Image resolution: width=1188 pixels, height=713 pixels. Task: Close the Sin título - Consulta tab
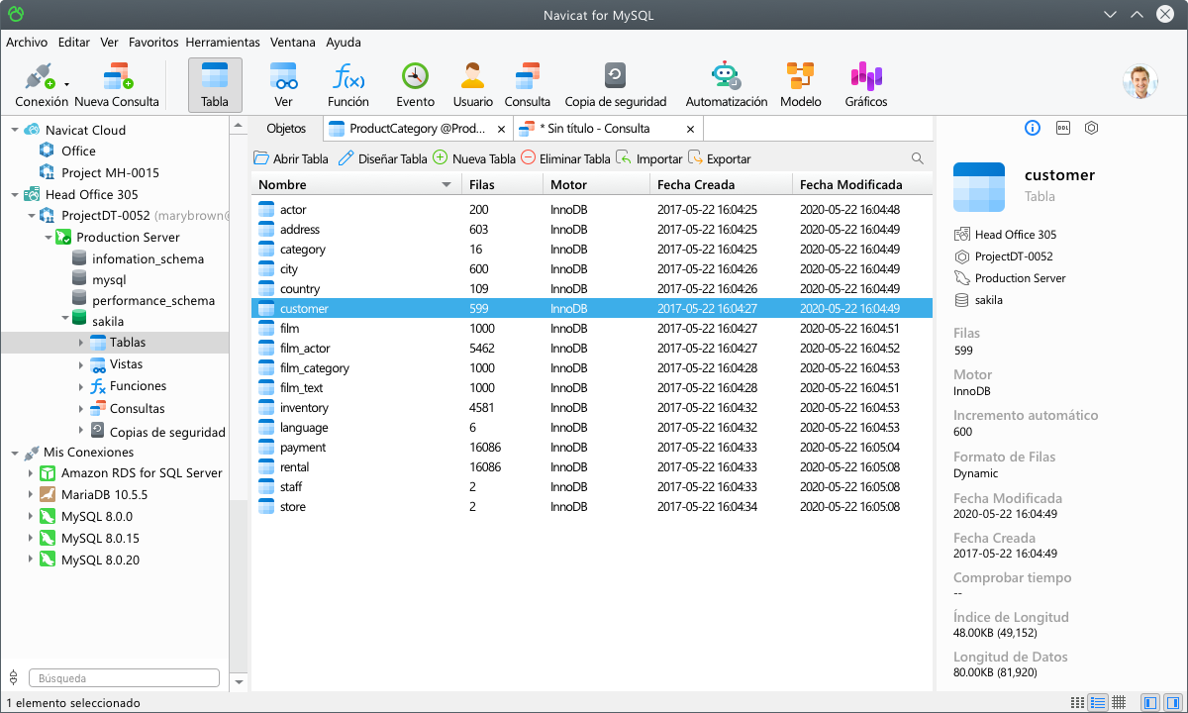[x=692, y=130]
